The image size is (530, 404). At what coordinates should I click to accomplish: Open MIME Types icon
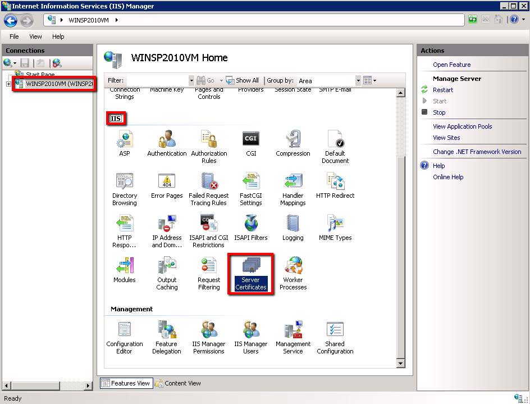335,227
